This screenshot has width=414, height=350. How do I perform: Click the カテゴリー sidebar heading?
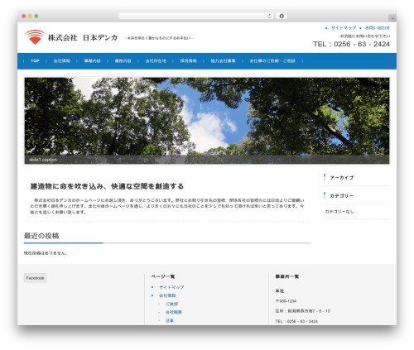click(x=342, y=196)
